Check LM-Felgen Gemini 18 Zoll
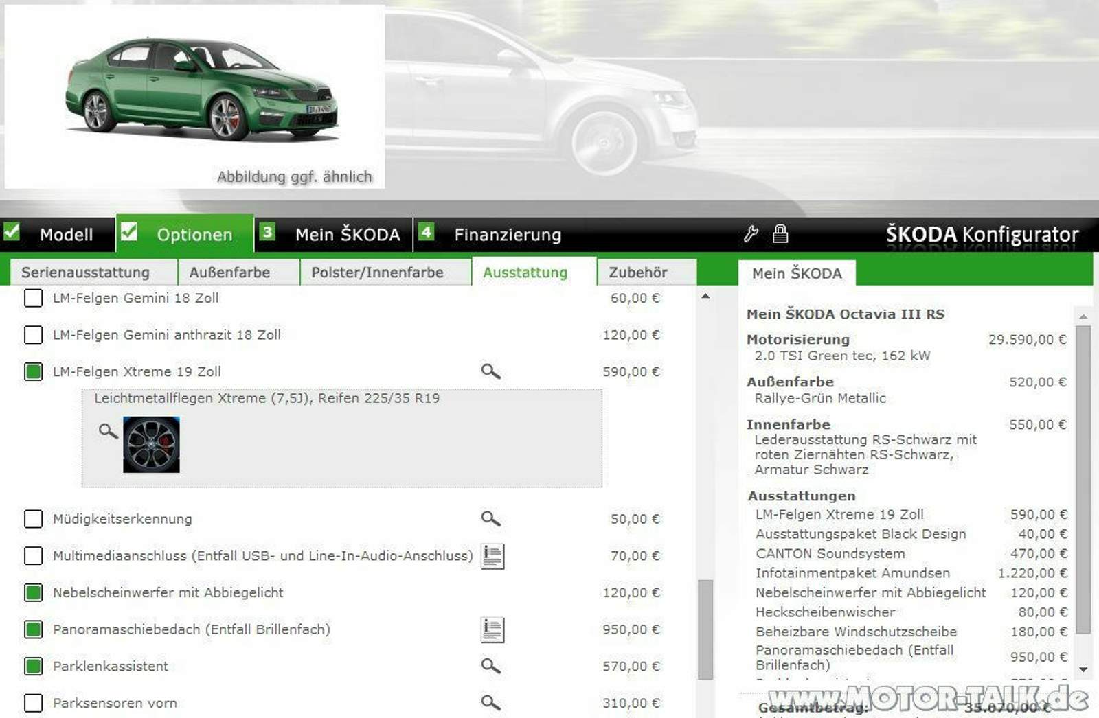Screen dimensions: 1099x718 point(33,298)
